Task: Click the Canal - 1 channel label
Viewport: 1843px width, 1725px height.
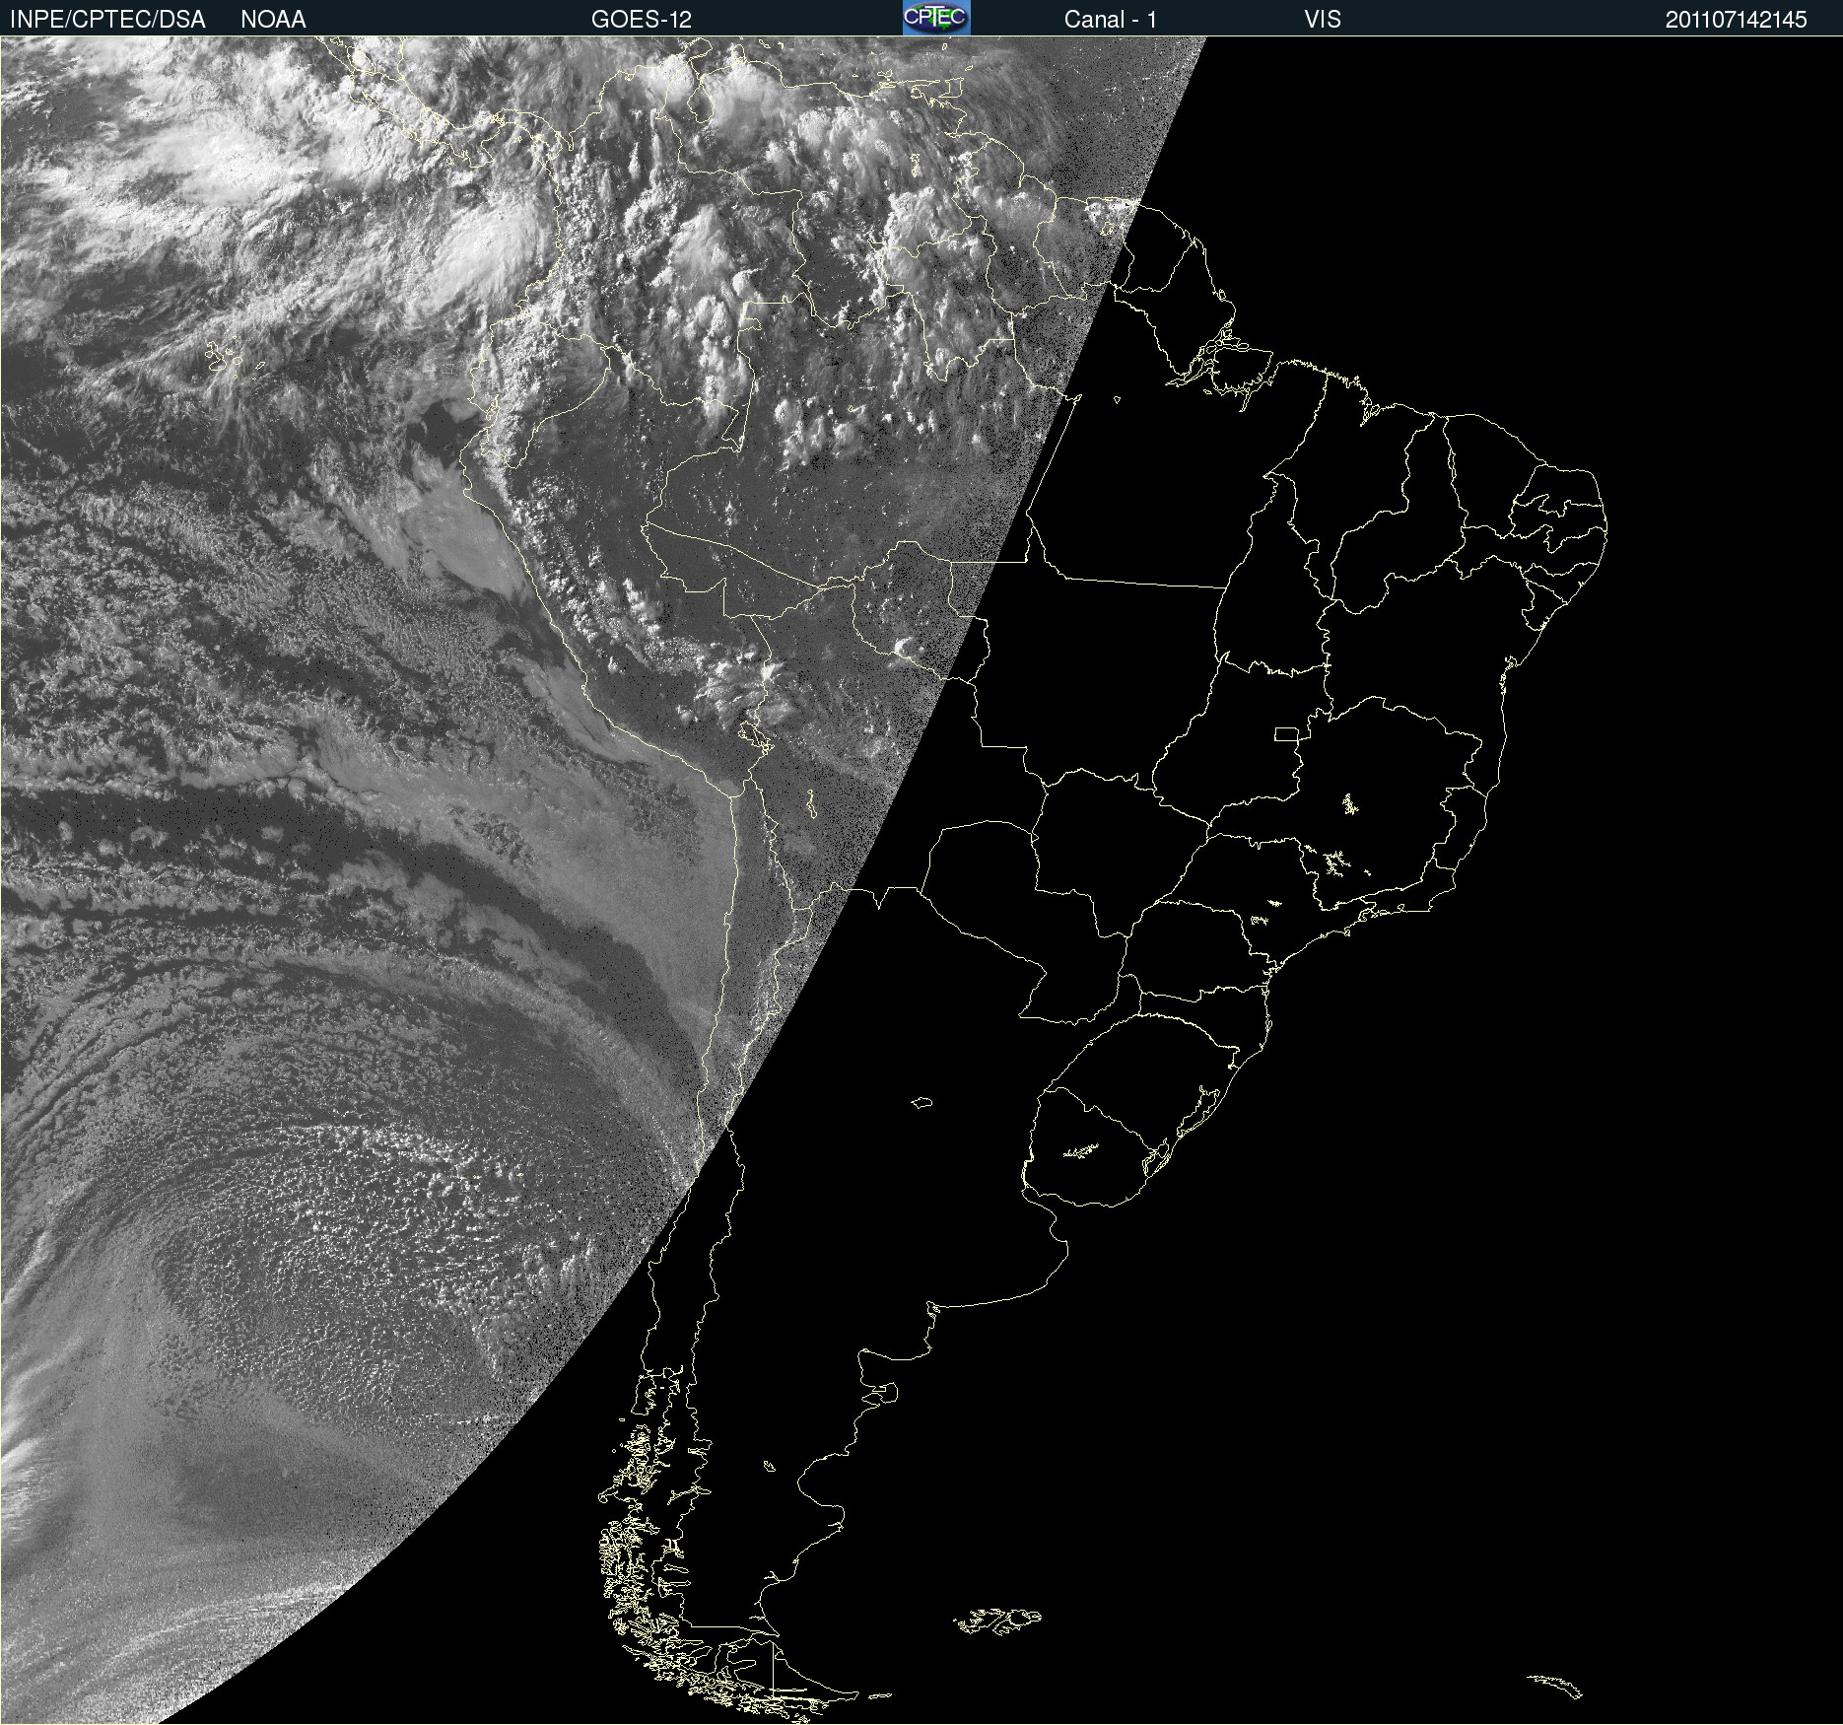Action: pos(1110,19)
